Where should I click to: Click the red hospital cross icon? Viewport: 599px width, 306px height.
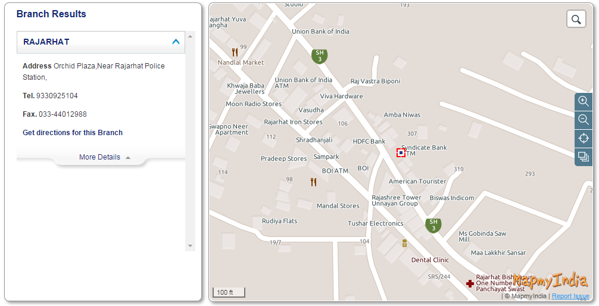click(470, 283)
